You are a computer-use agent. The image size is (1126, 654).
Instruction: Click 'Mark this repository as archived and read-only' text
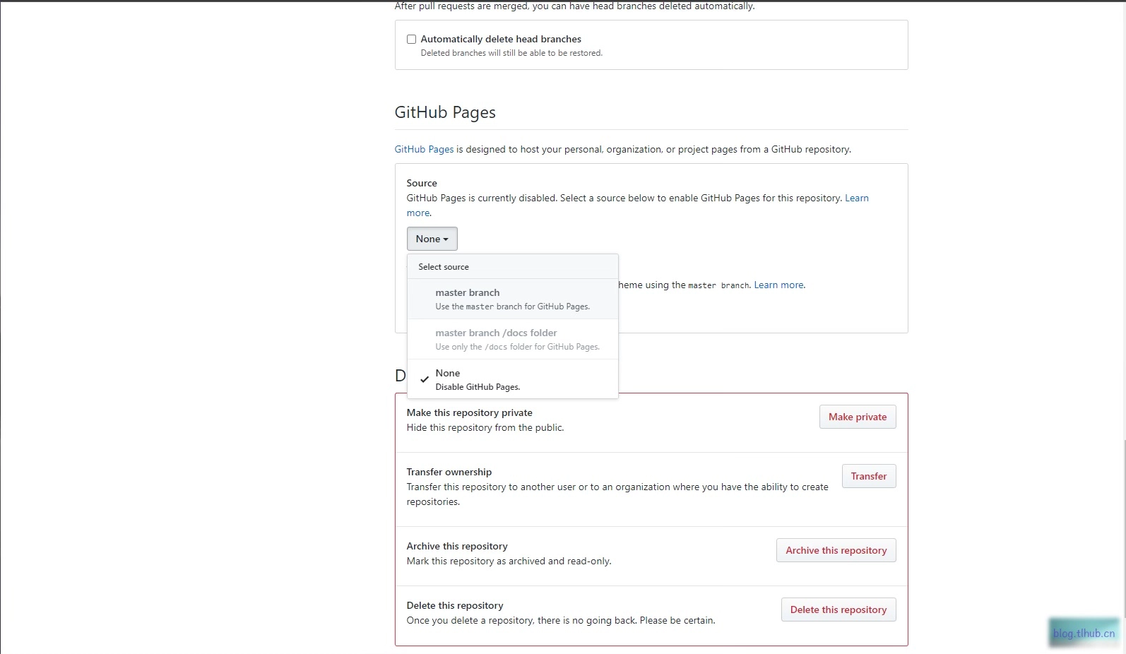(x=509, y=561)
